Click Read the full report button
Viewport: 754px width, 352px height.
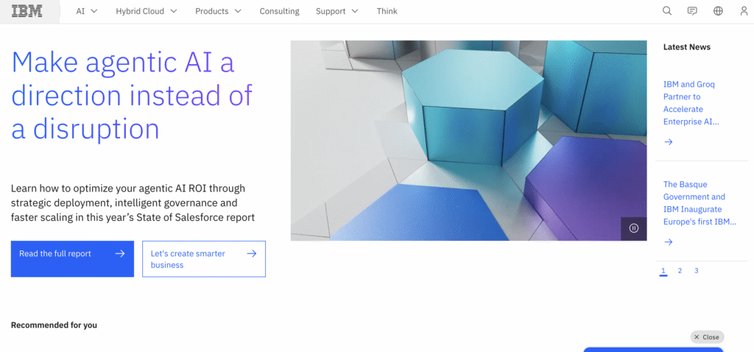72,258
